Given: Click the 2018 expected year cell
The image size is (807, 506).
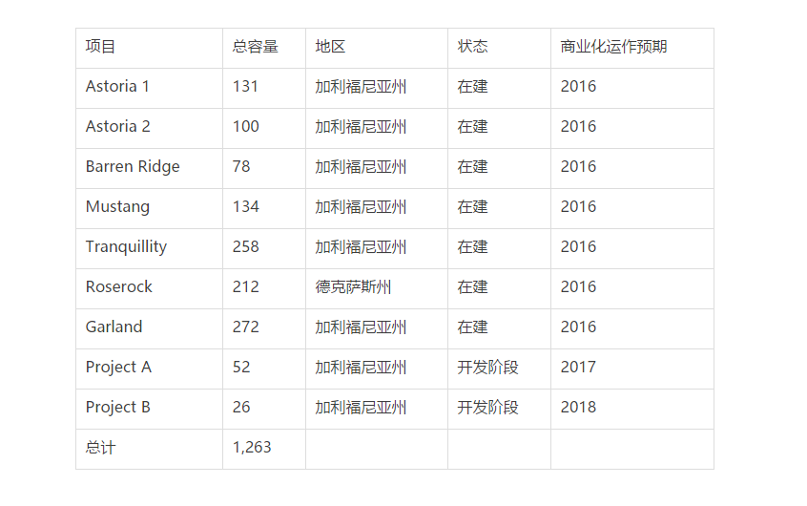Looking at the screenshot, I should click(x=578, y=408).
